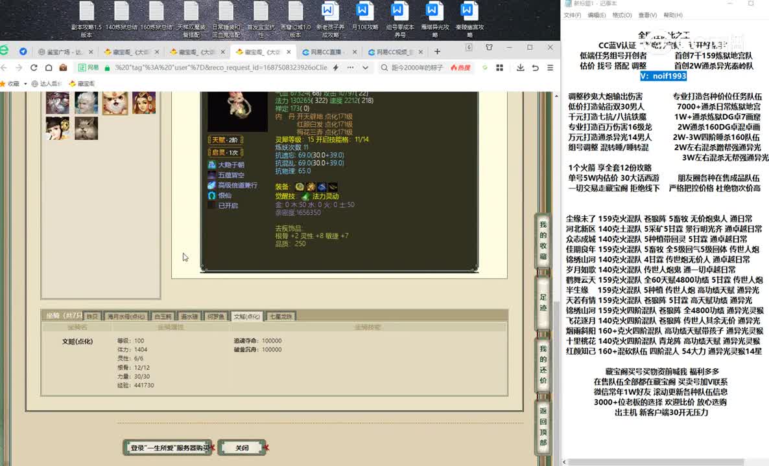The image size is (769, 466).
Task: Open the 160炼狱总结 desktop file
Action: tap(156, 17)
